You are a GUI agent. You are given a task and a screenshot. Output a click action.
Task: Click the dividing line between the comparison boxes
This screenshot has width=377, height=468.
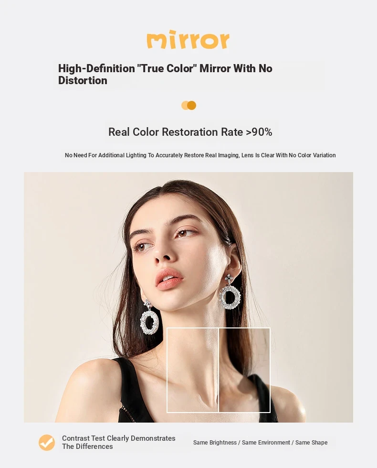tap(219, 370)
